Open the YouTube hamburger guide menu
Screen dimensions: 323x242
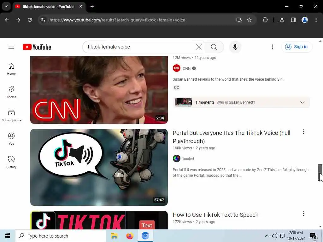tap(11, 47)
